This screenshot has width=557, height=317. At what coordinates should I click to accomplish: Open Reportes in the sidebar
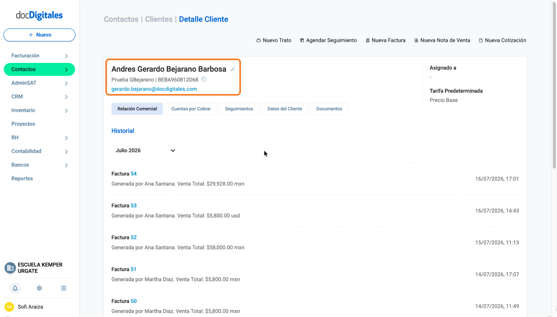point(22,178)
